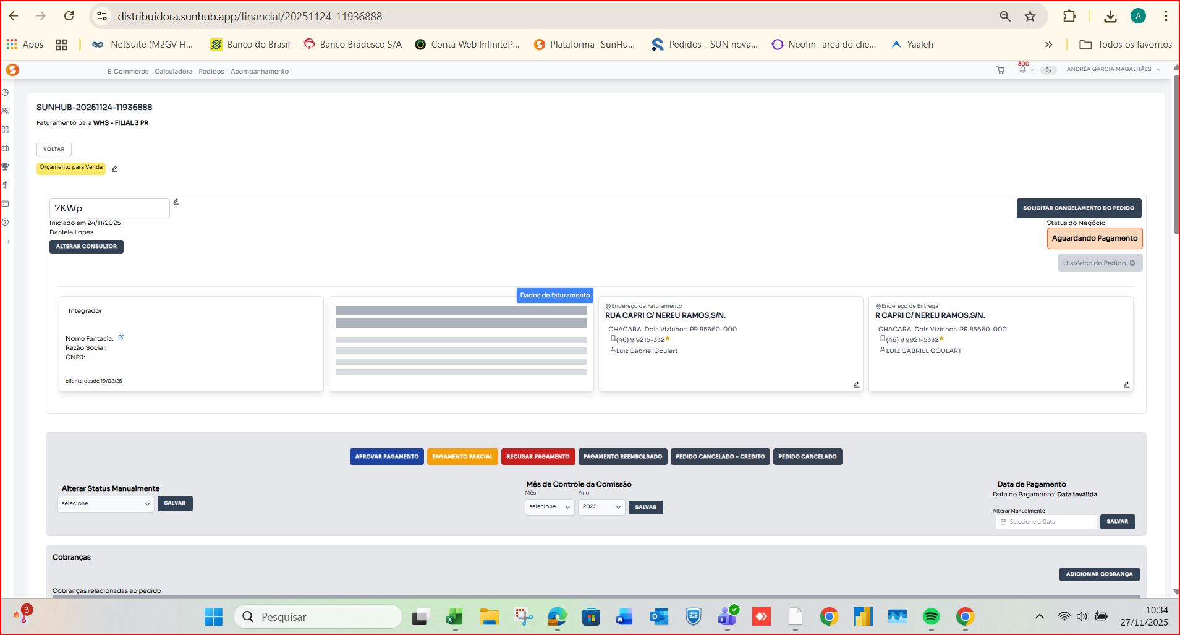The width and height of the screenshot is (1180, 635).
Task: Open the shopping cart icon
Action: pyautogui.click(x=1000, y=70)
